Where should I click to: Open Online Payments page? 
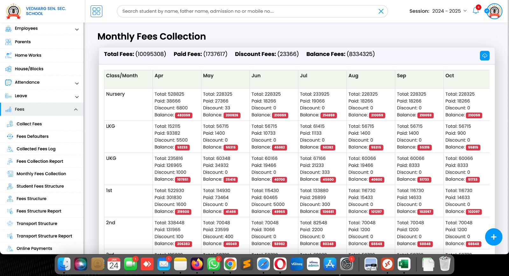pyautogui.click(x=42, y=248)
